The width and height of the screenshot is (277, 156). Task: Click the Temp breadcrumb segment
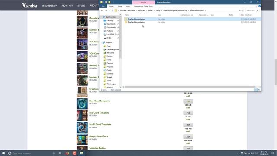(158, 10)
